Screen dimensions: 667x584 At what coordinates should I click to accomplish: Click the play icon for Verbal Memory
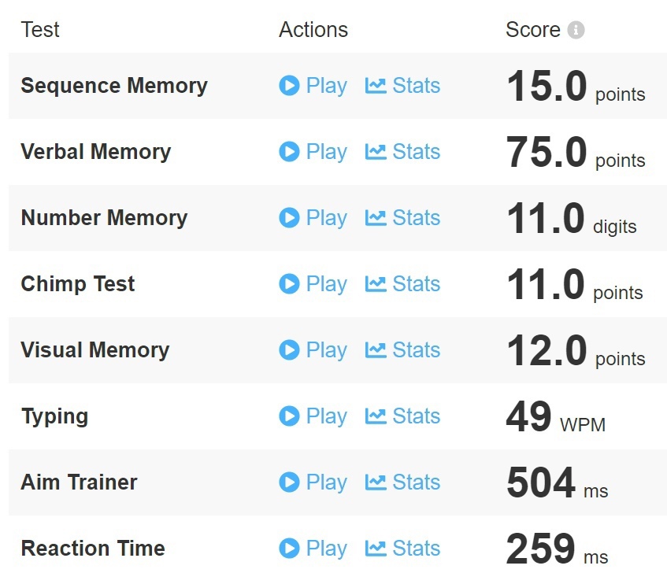pos(289,152)
